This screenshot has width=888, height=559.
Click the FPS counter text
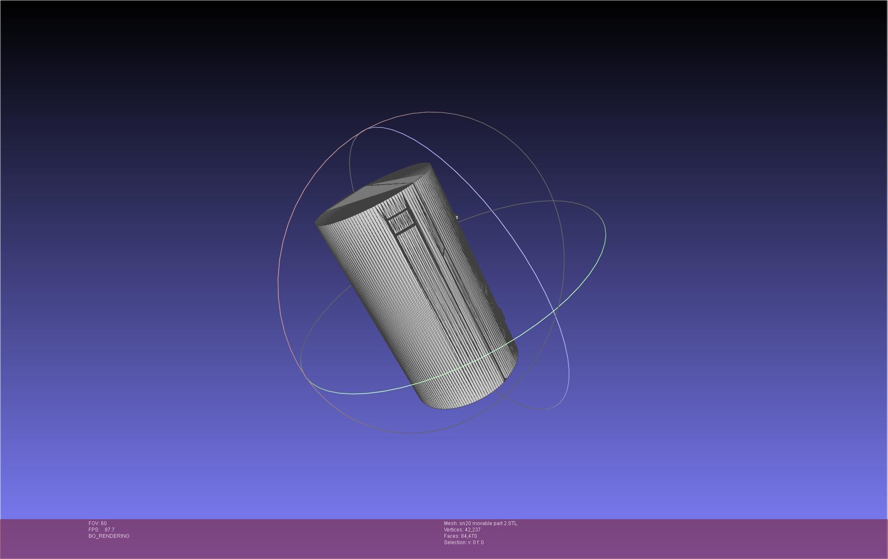point(101,530)
